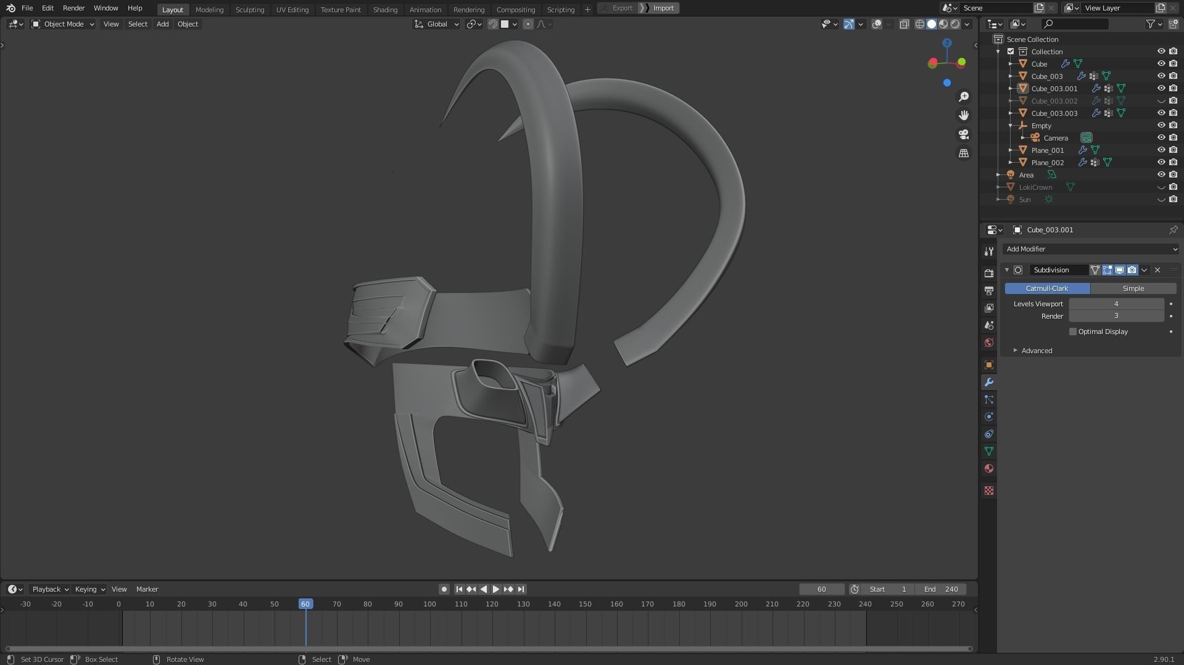Toggle Subdivision modifier edit mode display
The height and width of the screenshot is (665, 1184).
[x=1107, y=270]
